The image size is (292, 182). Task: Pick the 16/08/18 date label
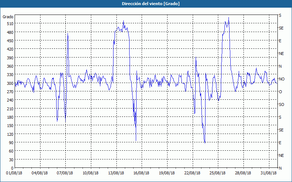tap(141, 173)
